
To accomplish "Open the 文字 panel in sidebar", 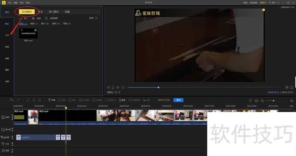I will [7, 35].
